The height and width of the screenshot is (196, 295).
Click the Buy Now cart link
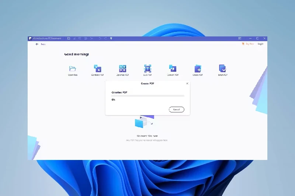(248, 44)
